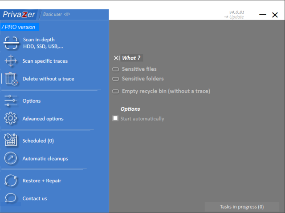Open Automatic cleanups label
The image size is (285, 213).
pos(45,159)
